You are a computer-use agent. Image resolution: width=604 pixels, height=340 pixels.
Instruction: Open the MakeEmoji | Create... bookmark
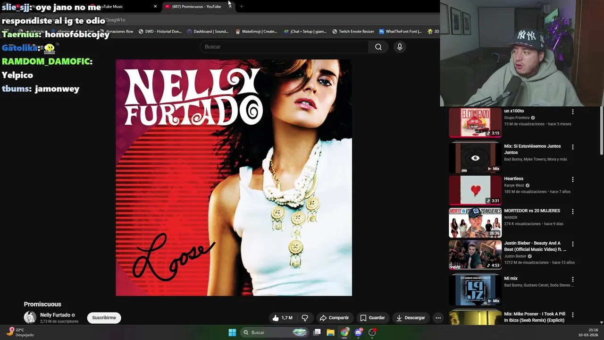pos(256,31)
